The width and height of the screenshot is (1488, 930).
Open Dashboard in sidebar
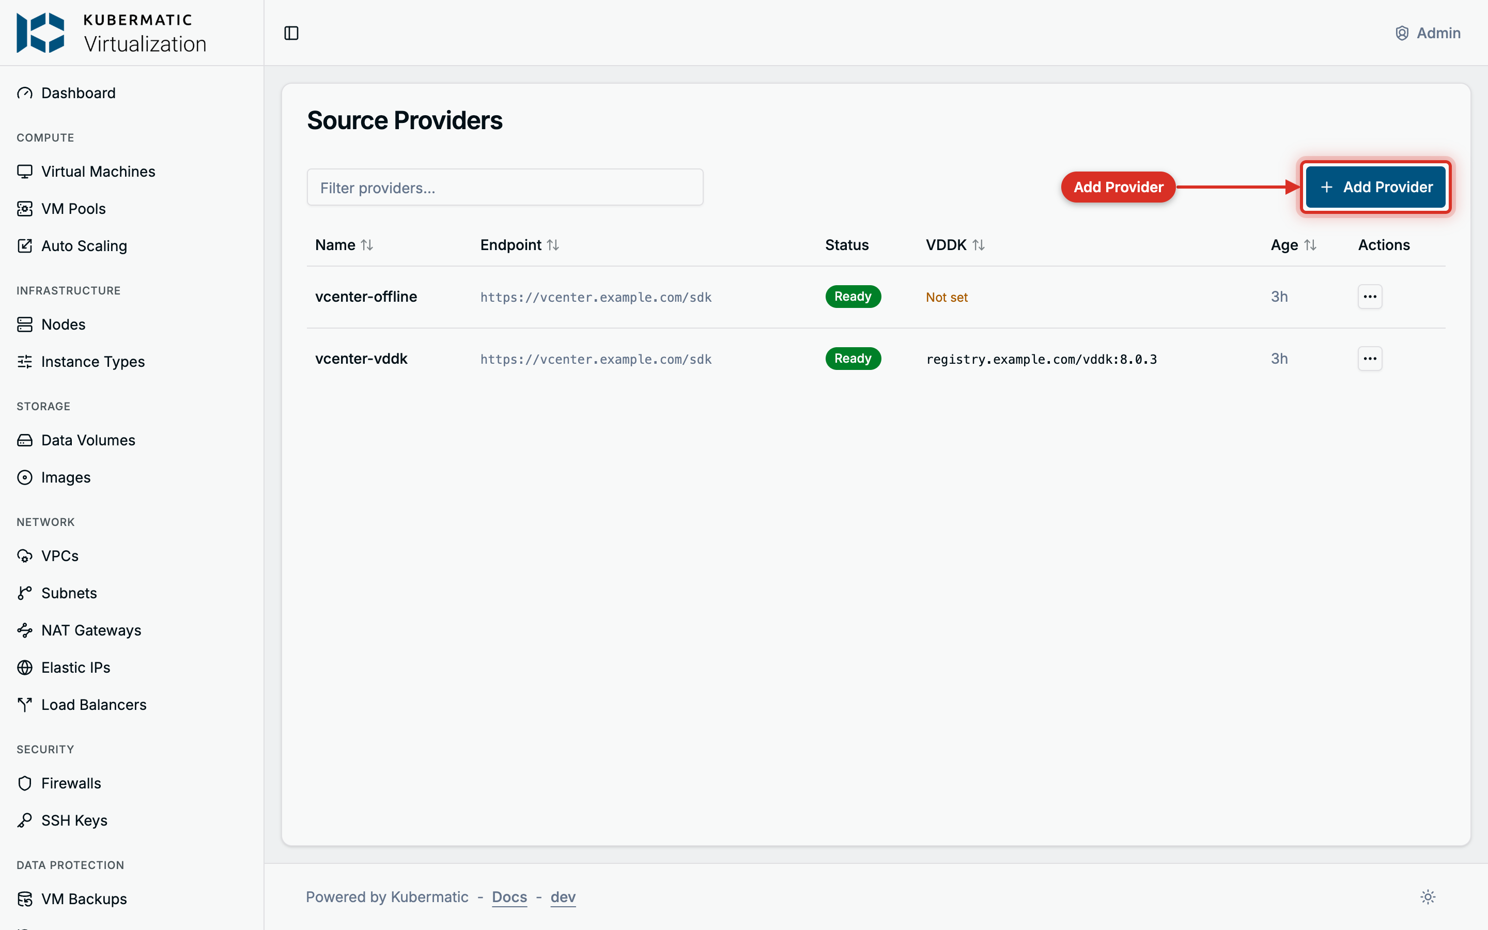tap(78, 93)
